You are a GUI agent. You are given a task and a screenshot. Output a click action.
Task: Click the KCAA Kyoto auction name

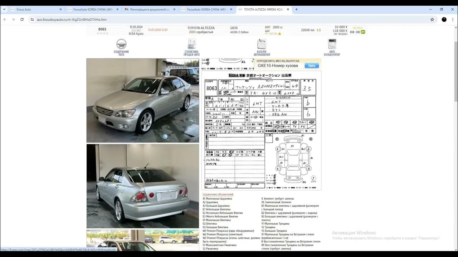tap(136, 34)
